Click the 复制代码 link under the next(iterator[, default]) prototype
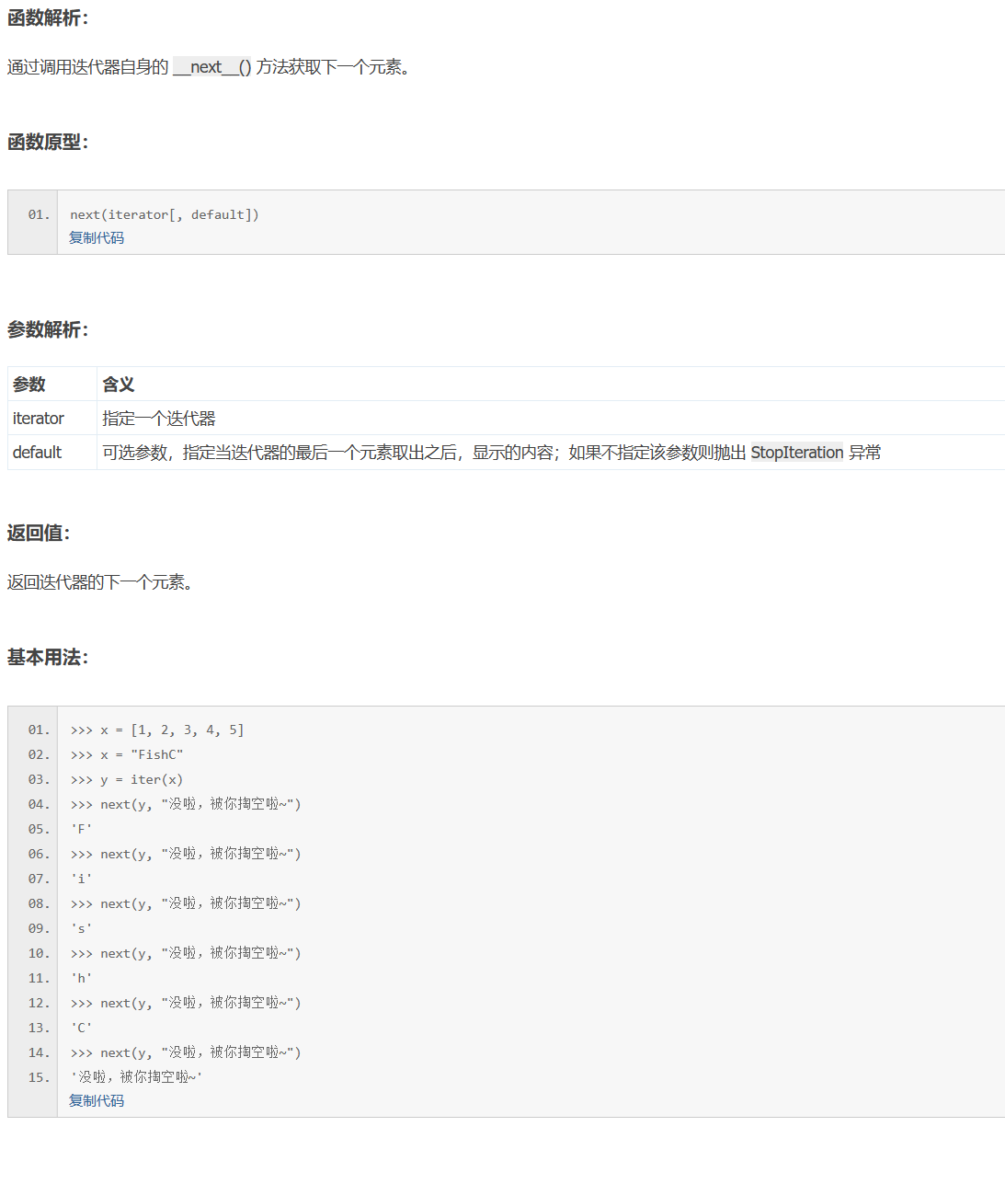Viewport: 1005px width, 1184px height. tap(97, 237)
